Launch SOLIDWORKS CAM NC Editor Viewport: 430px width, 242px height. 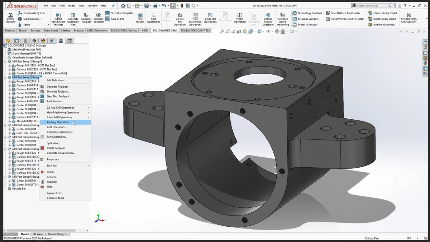[x=345, y=19]
